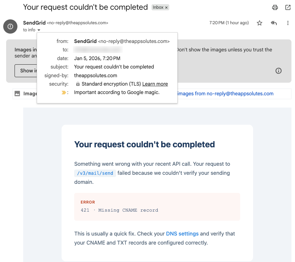Screen dimensions: 295x262
Task: Click 'images from no-reply@theappsolutes.com' link
Action: pos(225,94)
